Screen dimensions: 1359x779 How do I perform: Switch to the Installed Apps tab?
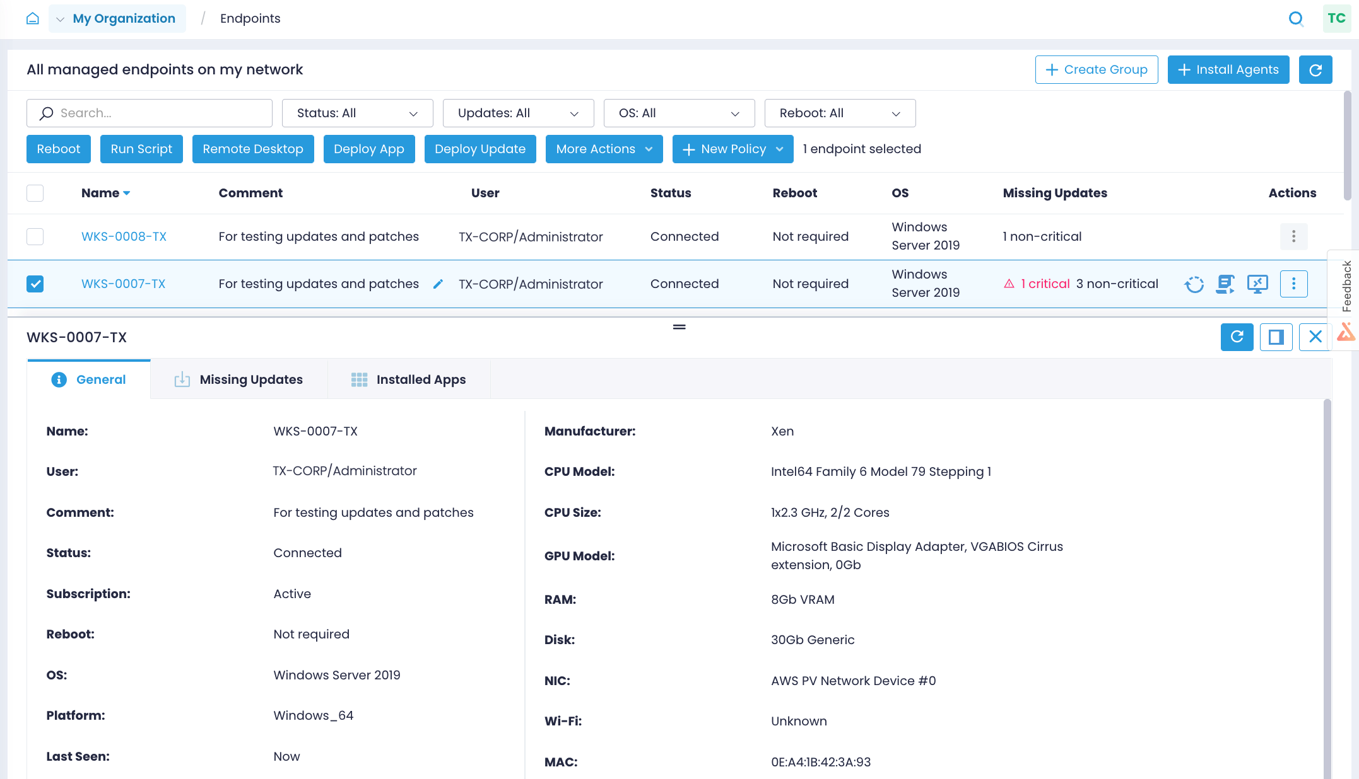409,379
